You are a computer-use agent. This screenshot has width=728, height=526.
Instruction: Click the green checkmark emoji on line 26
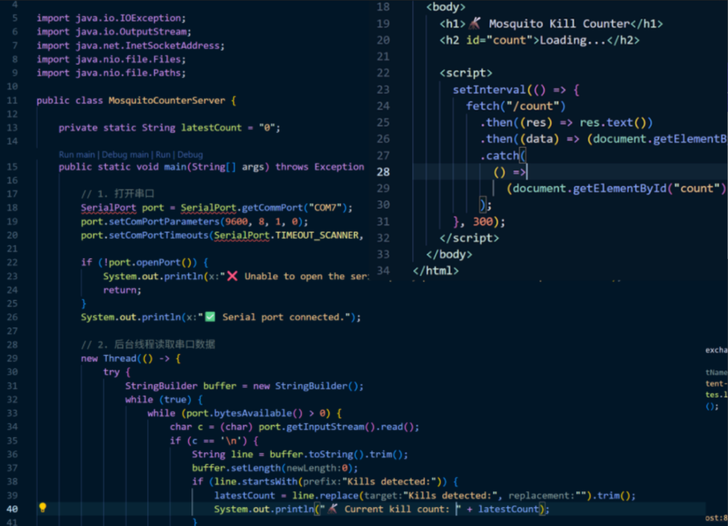click(x=210, y=317)
